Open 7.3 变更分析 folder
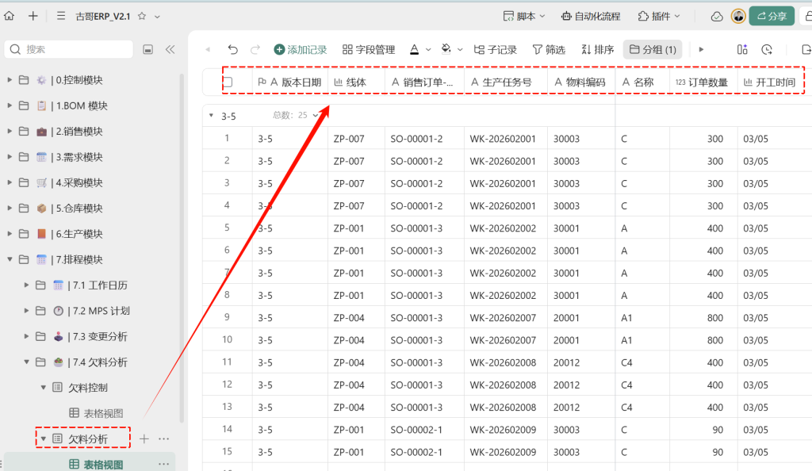Screen dimensions: 812x471 [99, 336]
